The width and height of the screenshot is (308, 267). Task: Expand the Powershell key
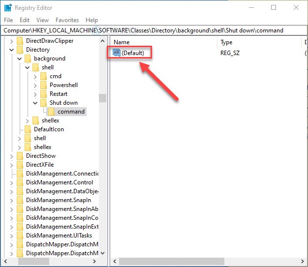coord(35,86)
